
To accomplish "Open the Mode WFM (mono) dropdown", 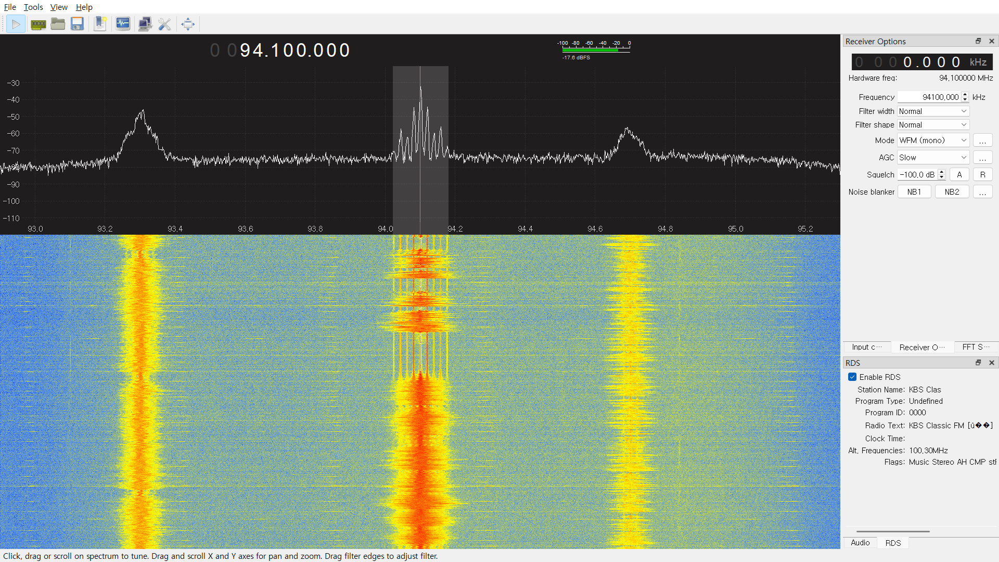I will 933,140.
